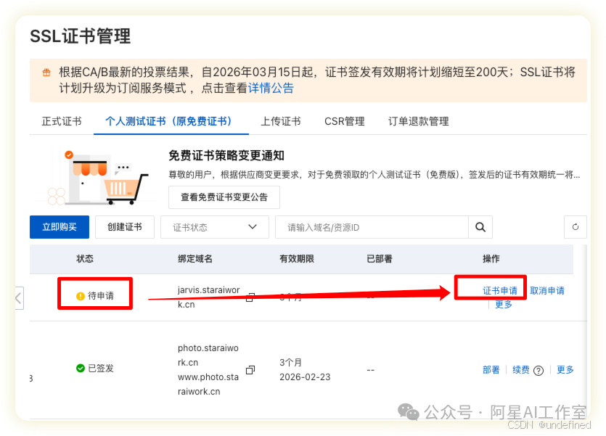The width and height of the screenshot is (606, 436).
Task: Focus the 请输入域名/资源ID search field
Action: point(372,227)
